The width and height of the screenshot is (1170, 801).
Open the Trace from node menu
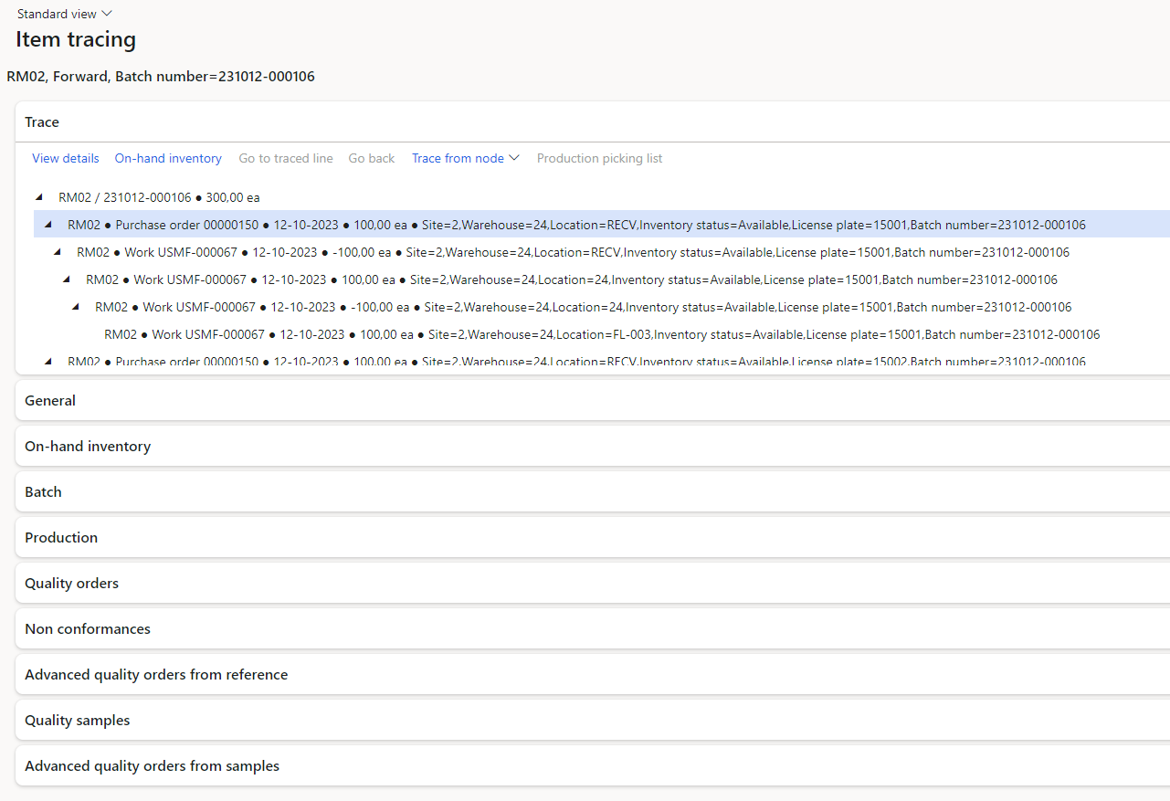pyautogui.click(x=465, y=158)
